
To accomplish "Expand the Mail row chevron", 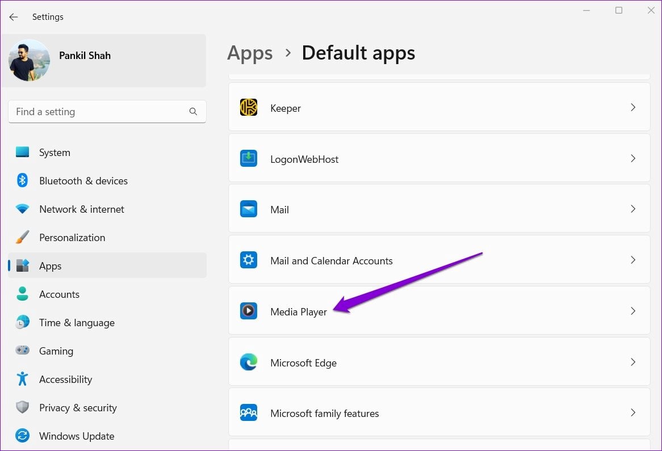I will pyautogui.click(x=633, y=209).
